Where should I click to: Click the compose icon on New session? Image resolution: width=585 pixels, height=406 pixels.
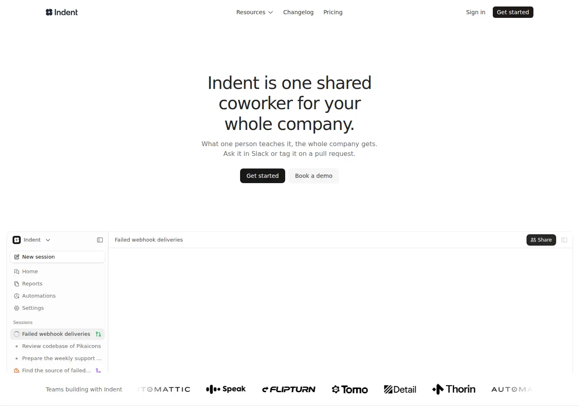pos(17,257)
